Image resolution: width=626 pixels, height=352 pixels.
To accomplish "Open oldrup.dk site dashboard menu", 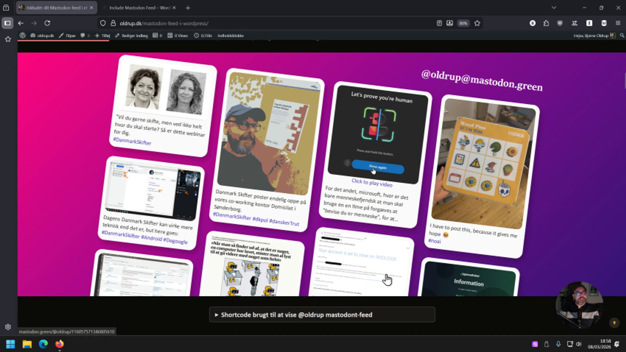I will 42,36.
